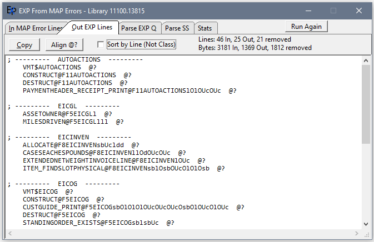The height and width of the screenshot is (242, 374).
Task: Enable Sort by Line (Not Class) checkbox
Action: point(101,44)
